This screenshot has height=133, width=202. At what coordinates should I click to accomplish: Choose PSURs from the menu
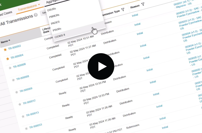tap(57, 30)
